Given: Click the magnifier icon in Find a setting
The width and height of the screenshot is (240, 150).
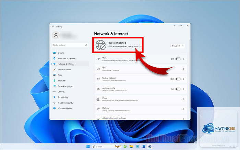Looking at the screenshot, I should point(86,45).
